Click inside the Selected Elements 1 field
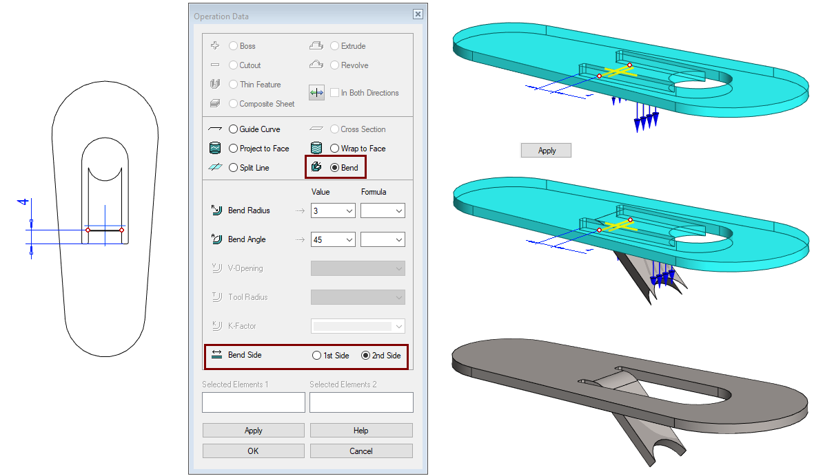823x476 pixels. (x=253, y=402)
